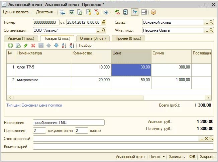
Task: Copy the current table row
Action: 18,45
